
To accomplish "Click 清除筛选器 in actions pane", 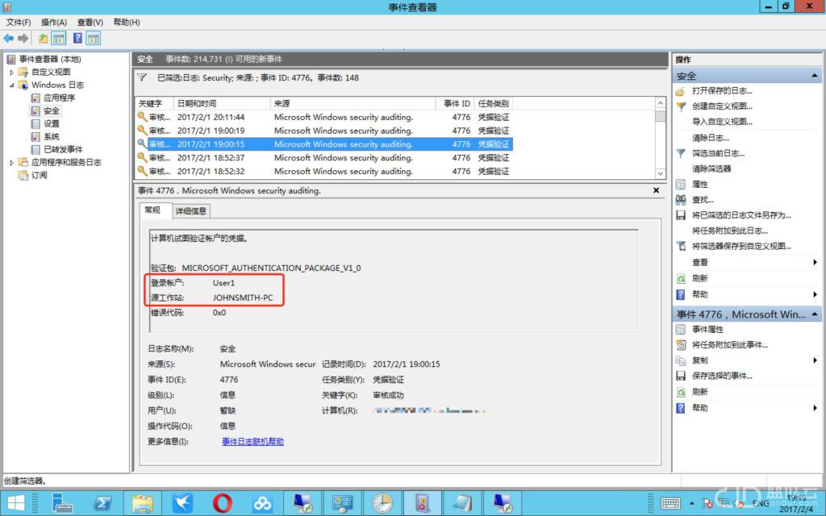I will click(711, 169).
